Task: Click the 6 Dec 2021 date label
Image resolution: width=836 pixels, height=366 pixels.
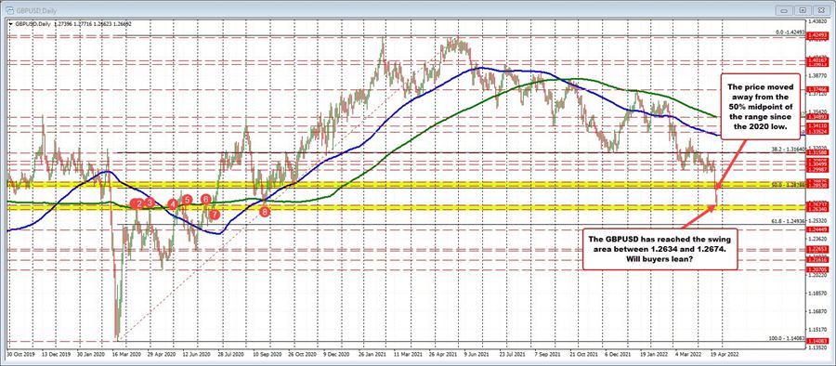Action: [618, 353]
